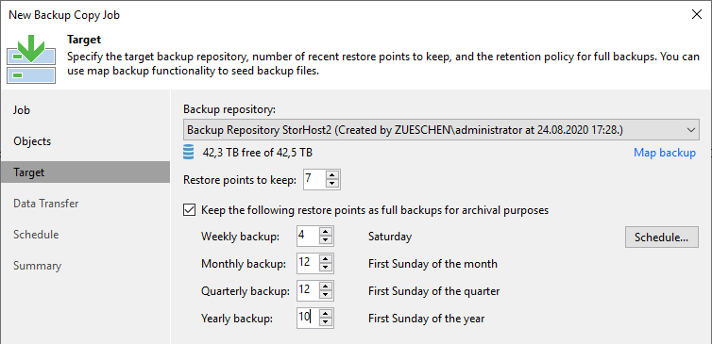Open the Job wizard step
This screenshot has height=344, width=712.
click(22, 110)
